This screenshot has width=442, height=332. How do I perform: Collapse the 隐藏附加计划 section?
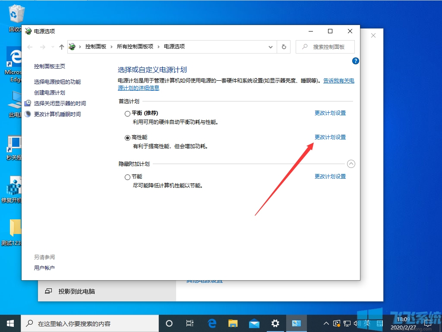351,164
